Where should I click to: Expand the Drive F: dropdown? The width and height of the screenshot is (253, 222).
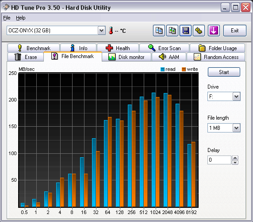click(x=236, y=97)
